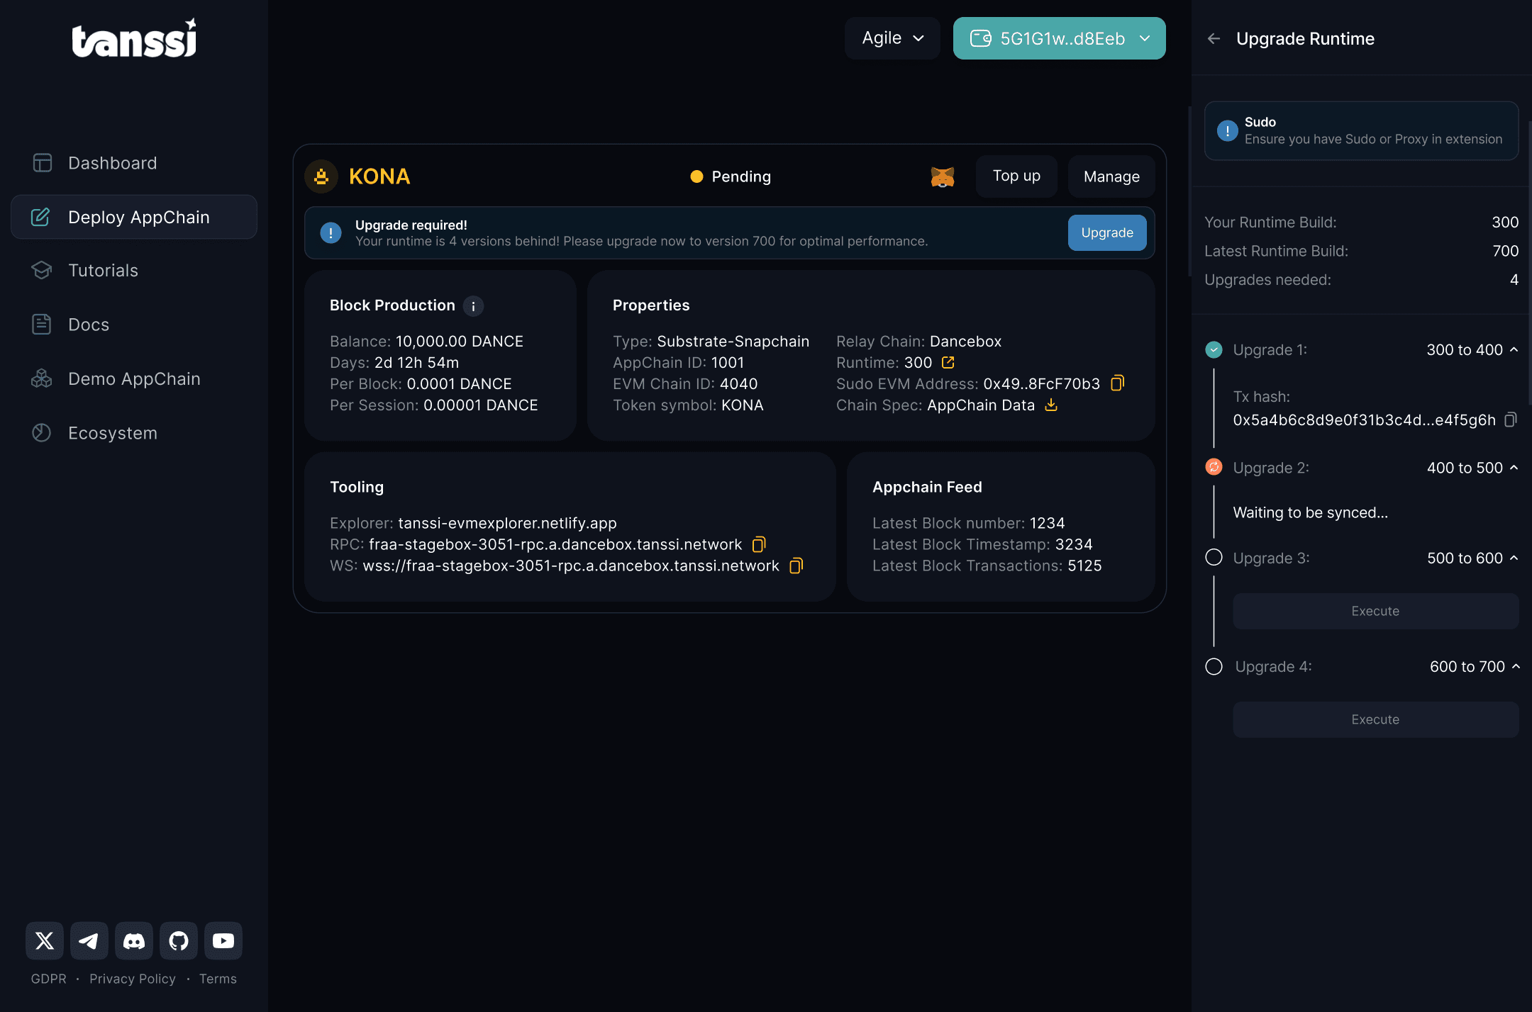Click the wallet icon in account button
1532x1012 pixels.
coord(981,38)
